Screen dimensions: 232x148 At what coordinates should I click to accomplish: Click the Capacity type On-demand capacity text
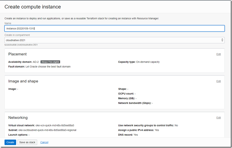[x=148, y=62]
